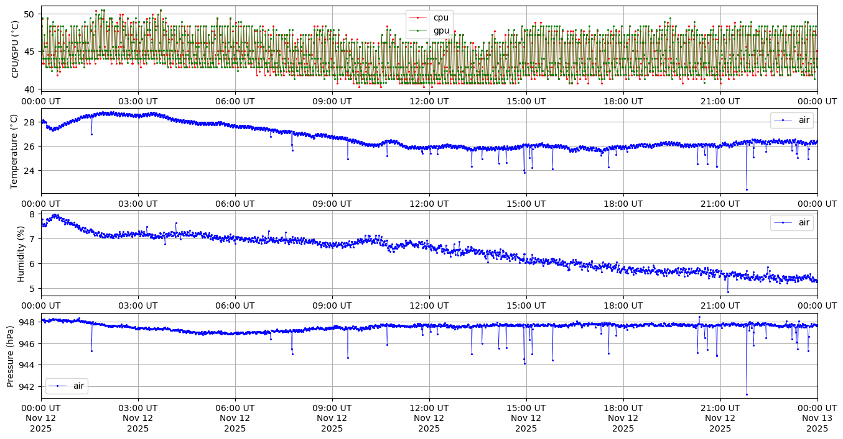Click the 50 tick on CPU/GPU axis

(29, 14)
